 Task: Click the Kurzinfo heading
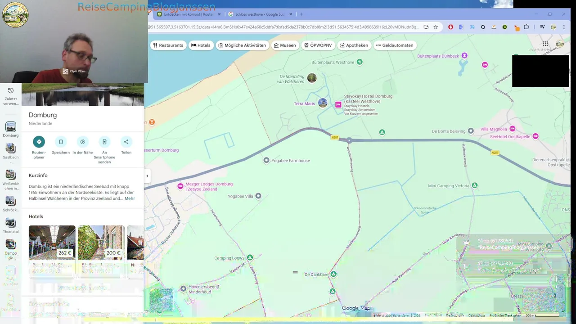38,175
